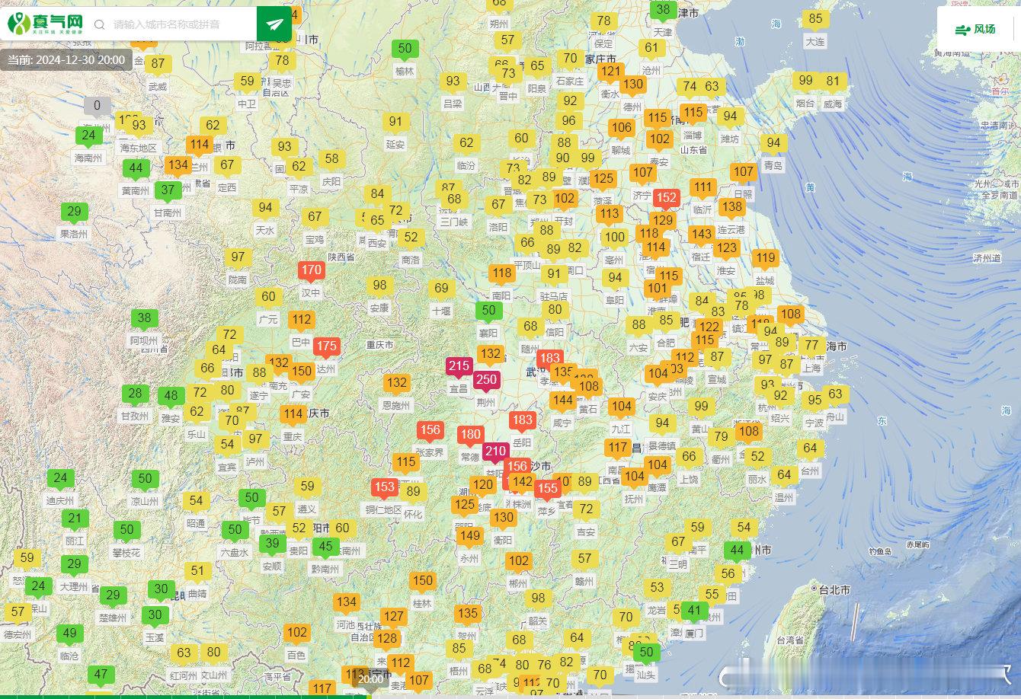Click the 64 marker at 温州
Viewport: 1021px width, 699px height.
(784, 475)
